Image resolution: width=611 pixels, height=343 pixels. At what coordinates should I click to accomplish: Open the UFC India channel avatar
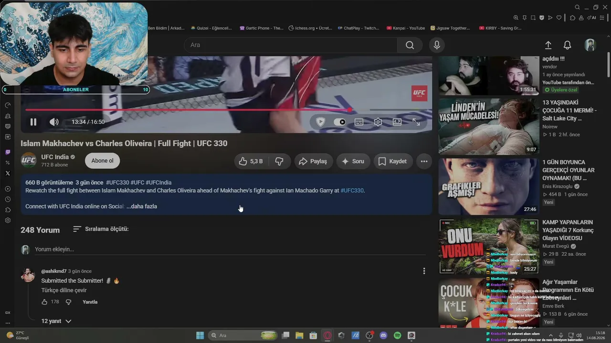[29, 161]
